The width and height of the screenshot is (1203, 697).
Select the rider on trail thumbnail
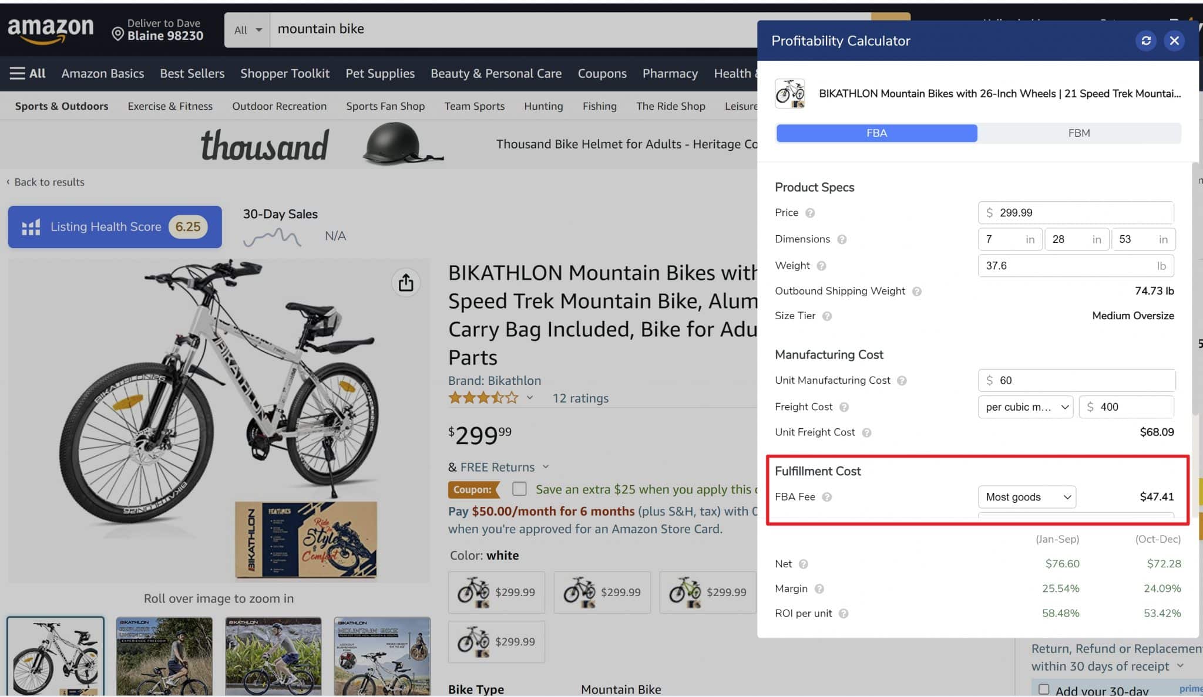coord(164,656)
